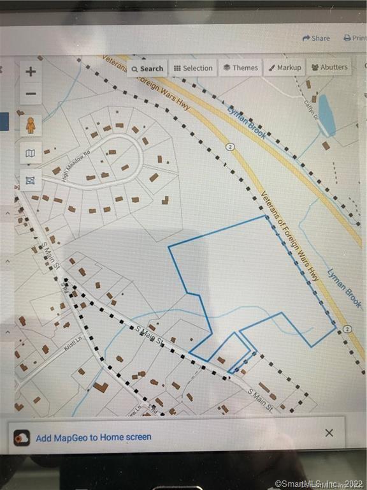Viewport: 367px width, 490px height.
Task: Click the zoom-to-extent frame icon
Action: point(31,181)
